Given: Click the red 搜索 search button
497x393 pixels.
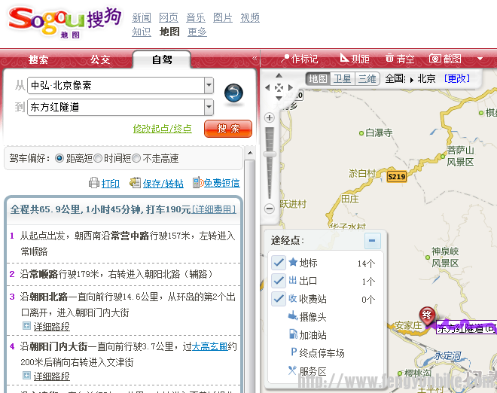Looking at the screenshot, I should point(228,128).
